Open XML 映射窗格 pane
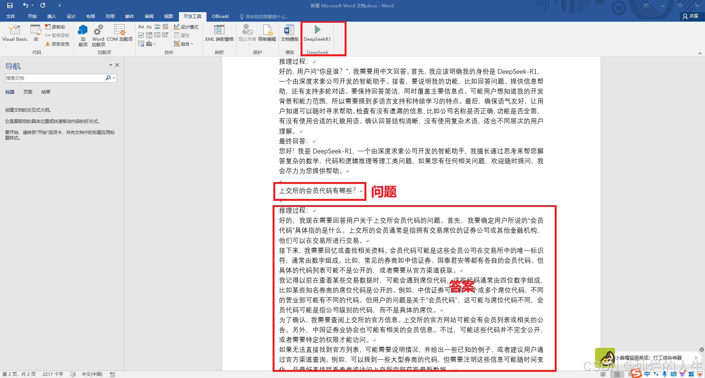The image size is (705, 378). [219, 33]
